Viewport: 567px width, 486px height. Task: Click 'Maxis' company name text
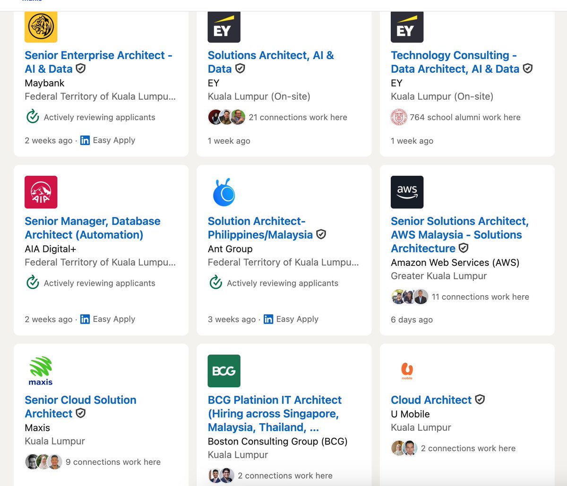37,427
